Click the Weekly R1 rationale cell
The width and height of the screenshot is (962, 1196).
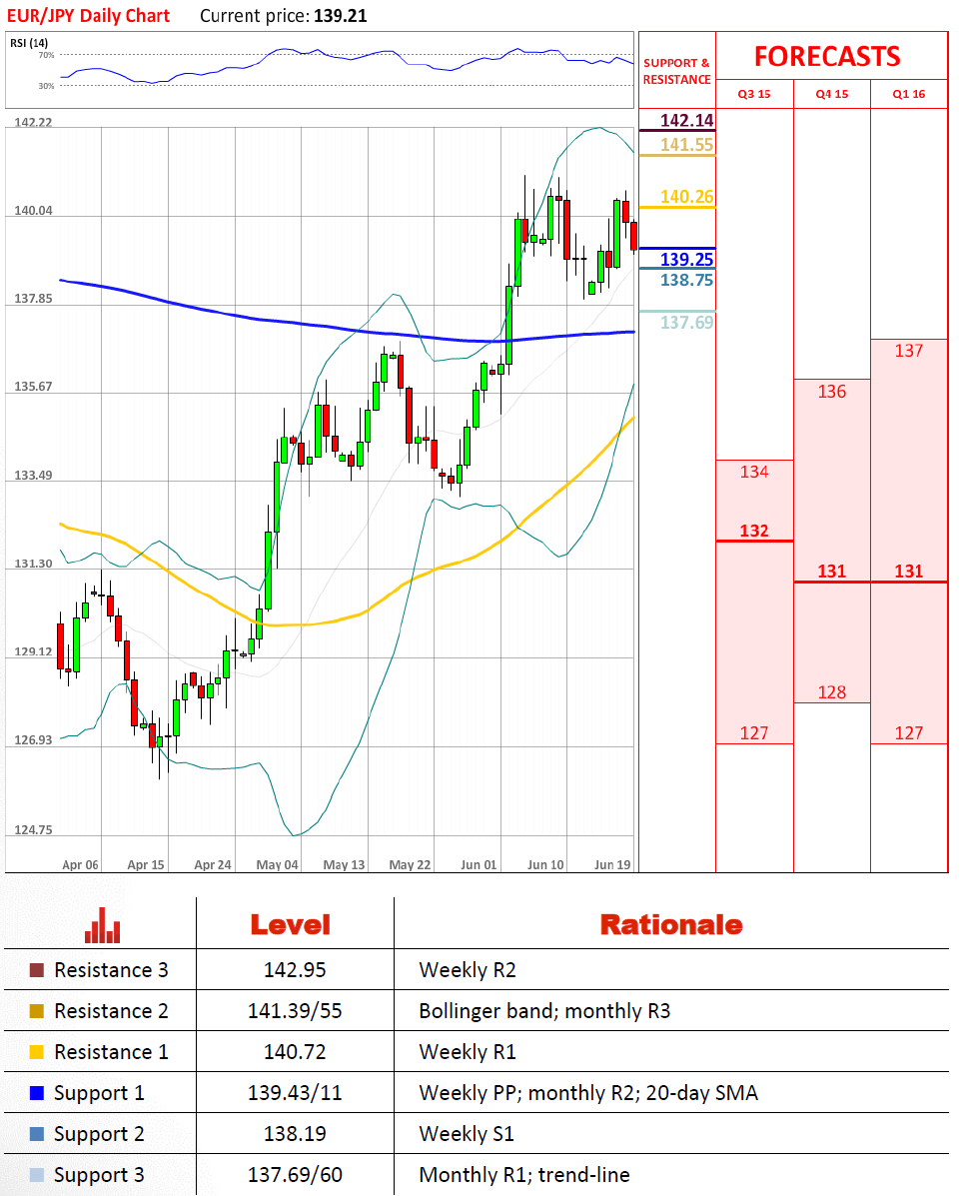pos(468,1052)
